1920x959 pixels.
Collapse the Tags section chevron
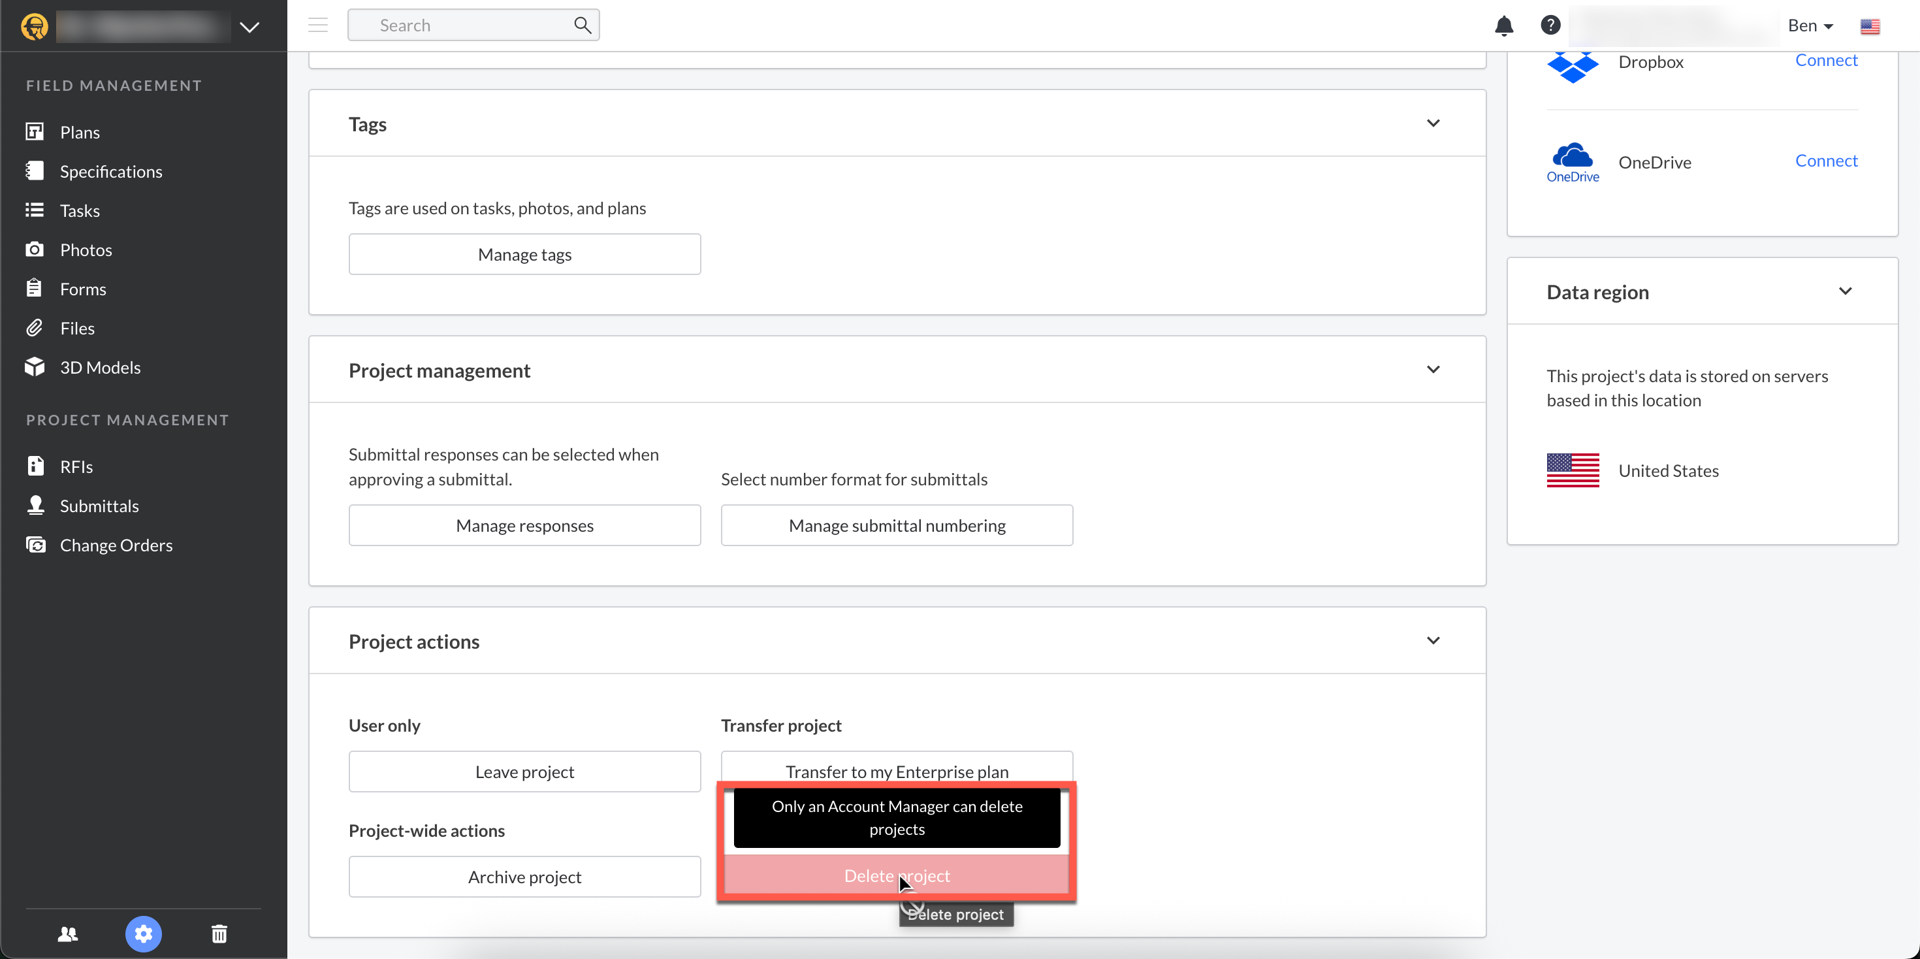(1433, 123)
